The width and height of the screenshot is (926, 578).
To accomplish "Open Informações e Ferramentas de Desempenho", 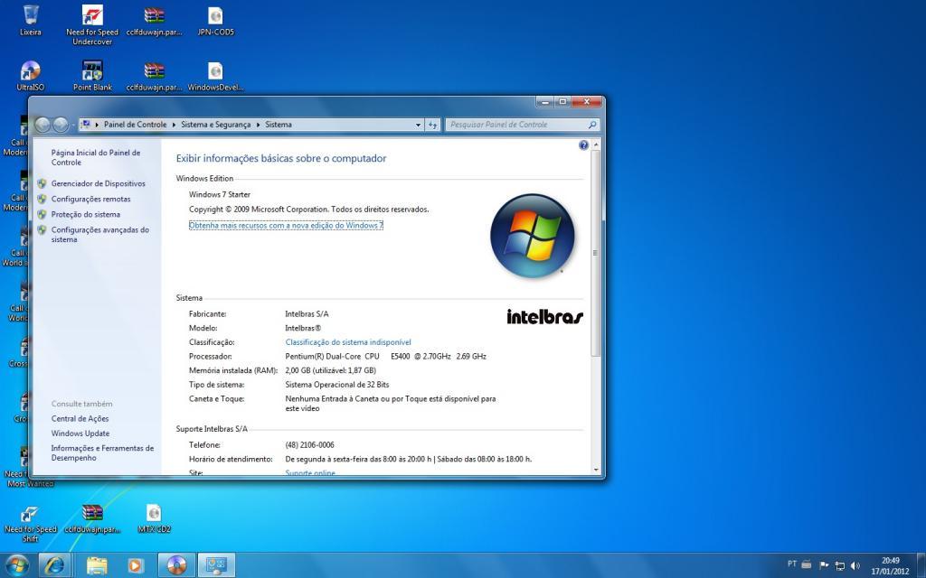I will point(102,453).
